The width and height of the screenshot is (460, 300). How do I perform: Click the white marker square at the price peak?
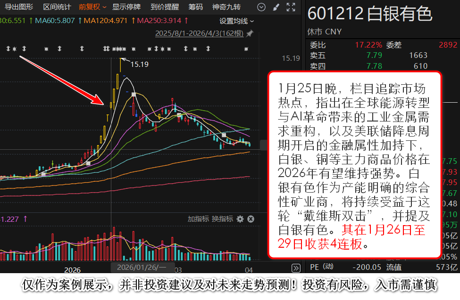(x=134, y=95)
